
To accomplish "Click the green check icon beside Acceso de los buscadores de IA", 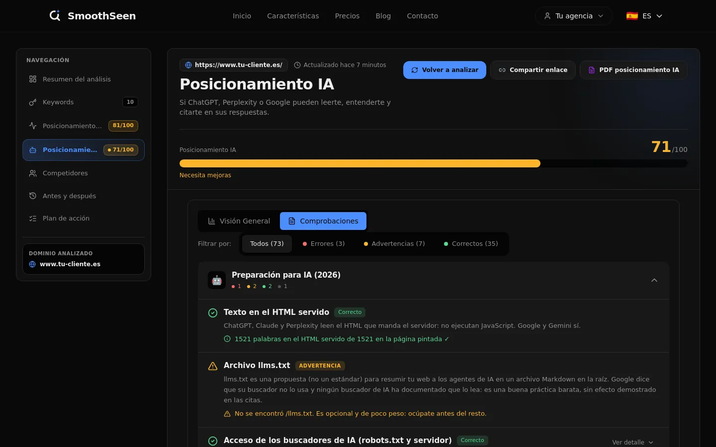I will [x=213, y=441].
